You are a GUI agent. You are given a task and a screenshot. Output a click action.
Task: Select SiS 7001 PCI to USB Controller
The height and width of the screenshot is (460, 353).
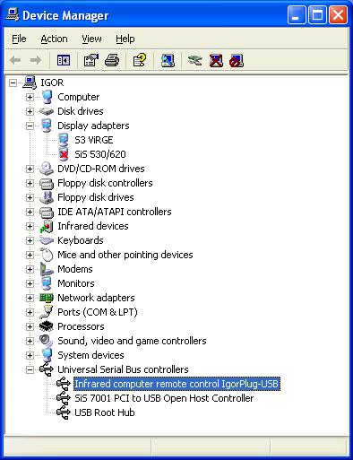click(x=164, y=398)
